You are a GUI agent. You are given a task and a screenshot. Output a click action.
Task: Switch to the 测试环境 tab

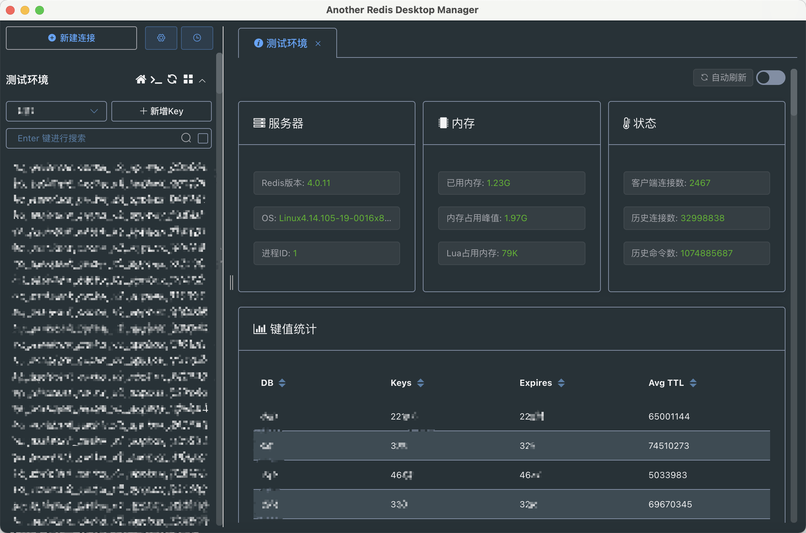(x=286, y=44)
